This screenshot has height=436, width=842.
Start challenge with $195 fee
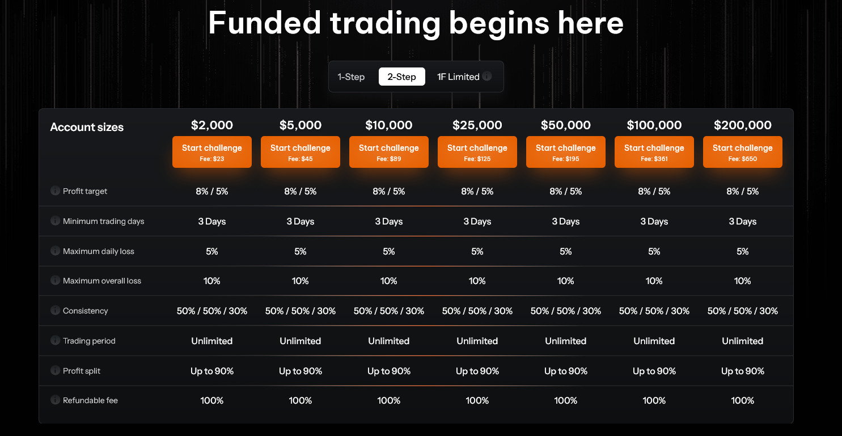(x=566, y=152)
